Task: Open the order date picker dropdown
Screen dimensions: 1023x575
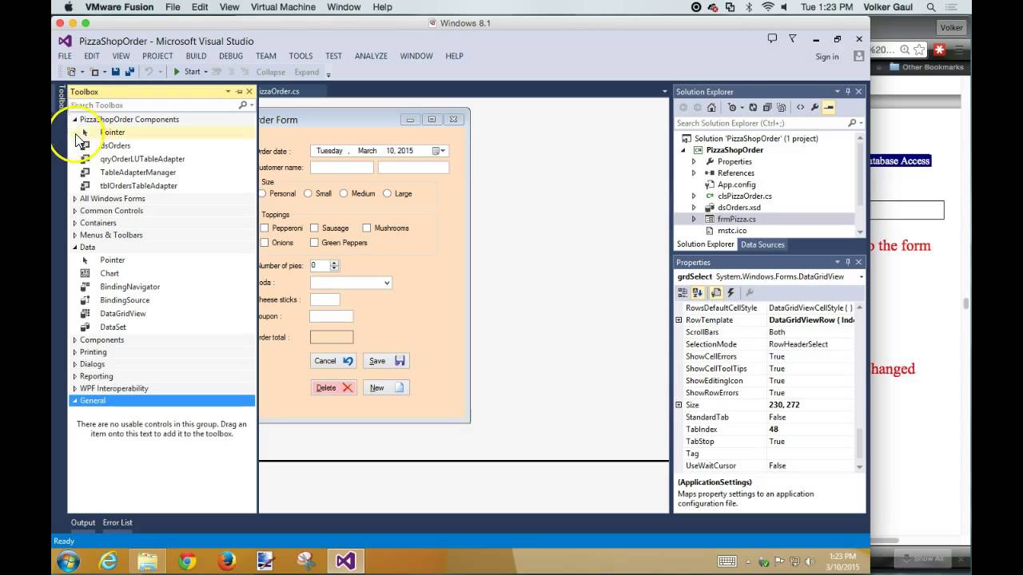Action: [440, 151]
